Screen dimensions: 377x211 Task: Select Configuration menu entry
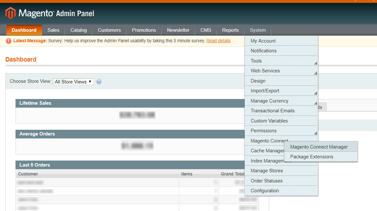click(x=281, y=191)
